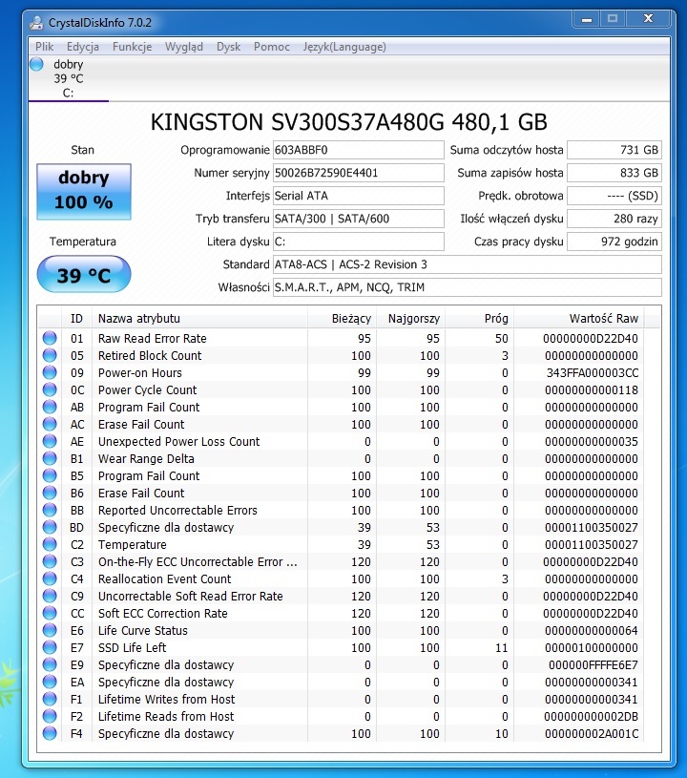Image resolution: width=687 pixels, height=778 pixels.
Task: Click the Bieżący column header
Action: 343,318
